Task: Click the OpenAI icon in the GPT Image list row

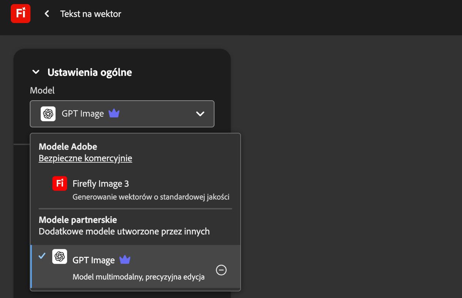Action: tap(60, 256)
